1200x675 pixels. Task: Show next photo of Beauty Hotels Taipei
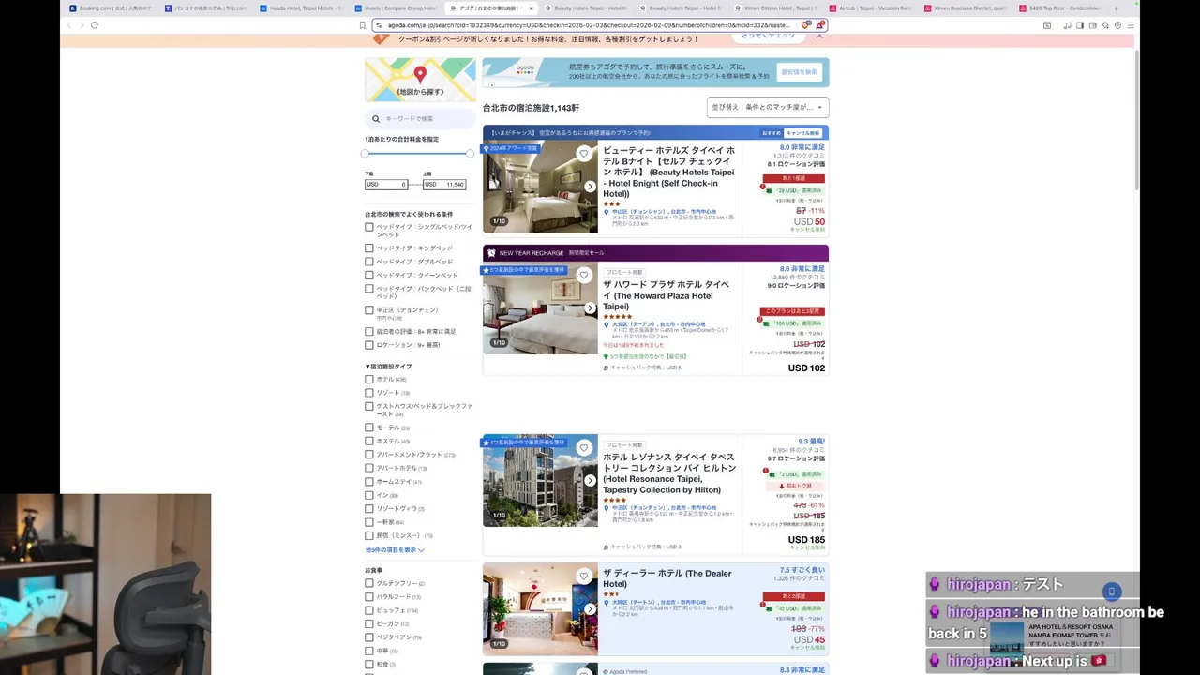click(590, 187)
